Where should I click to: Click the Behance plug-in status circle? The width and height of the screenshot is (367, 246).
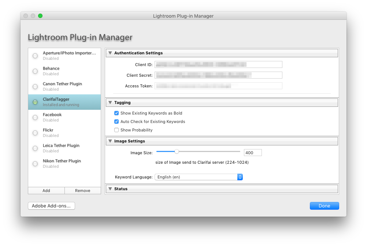[35, 71]
